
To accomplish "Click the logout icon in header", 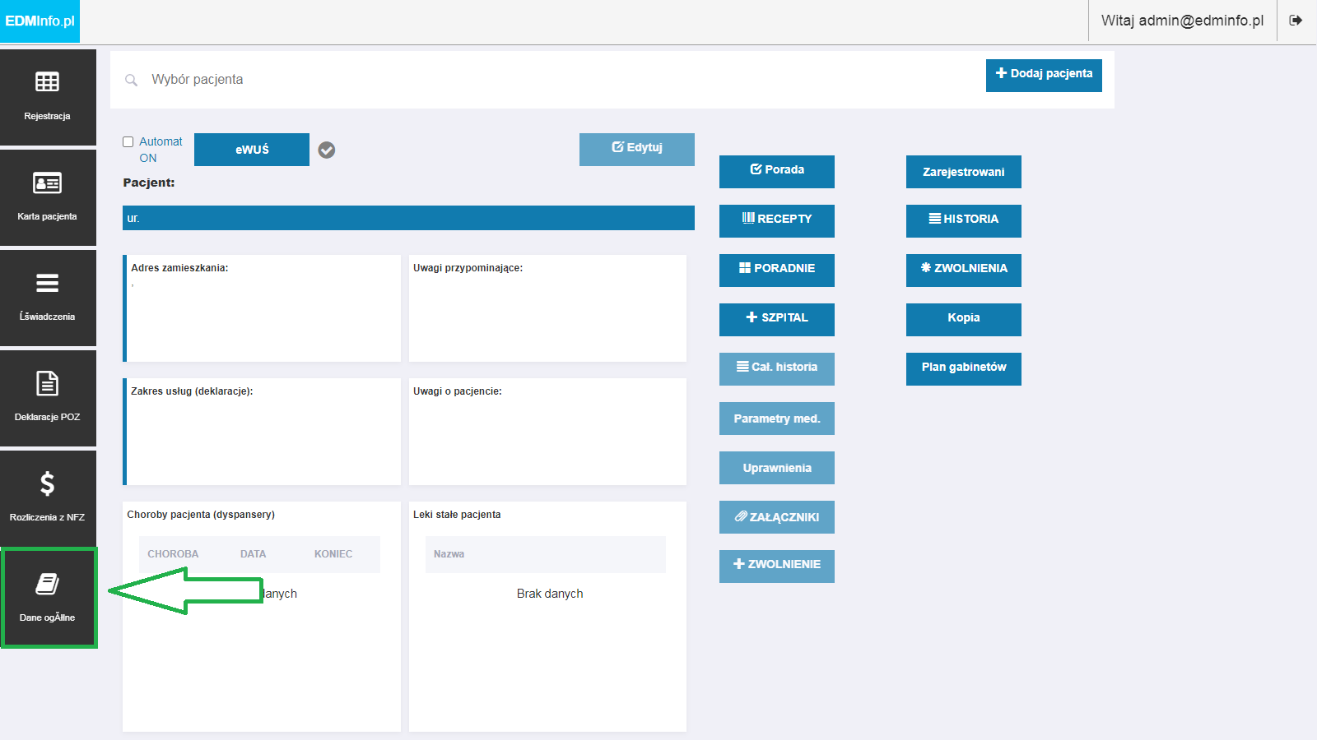I will point(1296,21).
